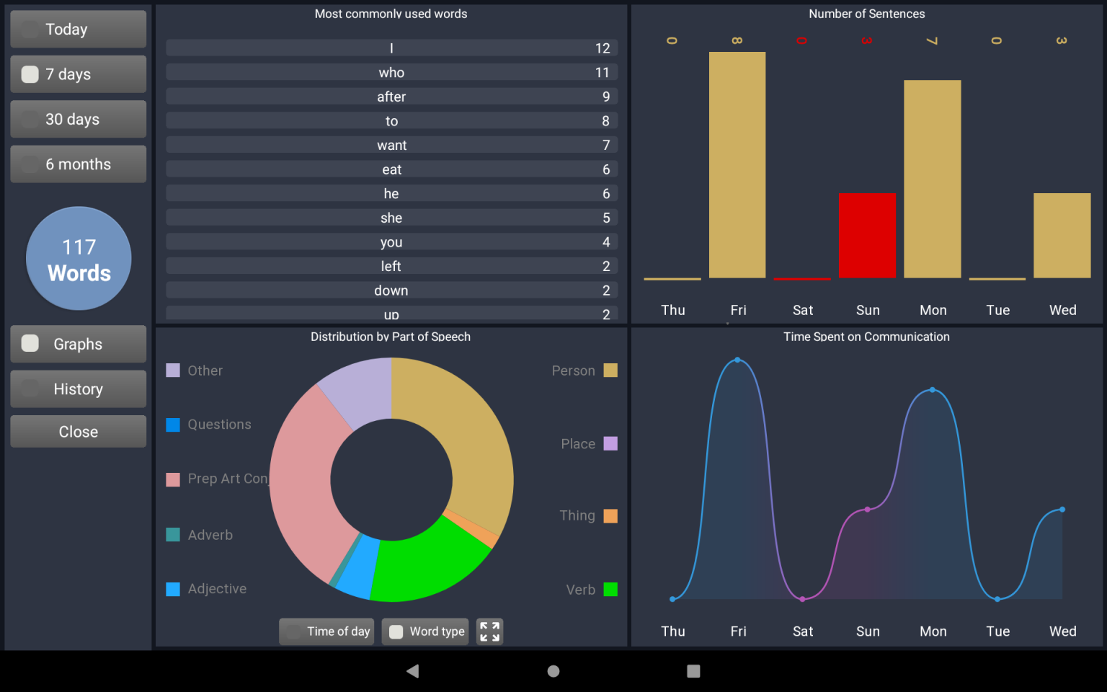Viewport: 1107px width, 692px height.
Task: Click the Close button
Action: 79,432
